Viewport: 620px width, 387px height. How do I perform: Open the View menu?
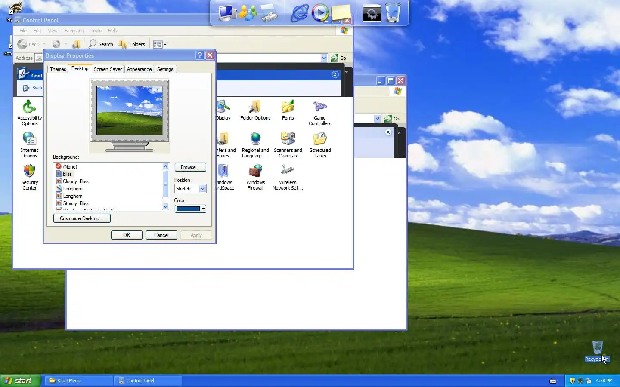click(53, 31)
